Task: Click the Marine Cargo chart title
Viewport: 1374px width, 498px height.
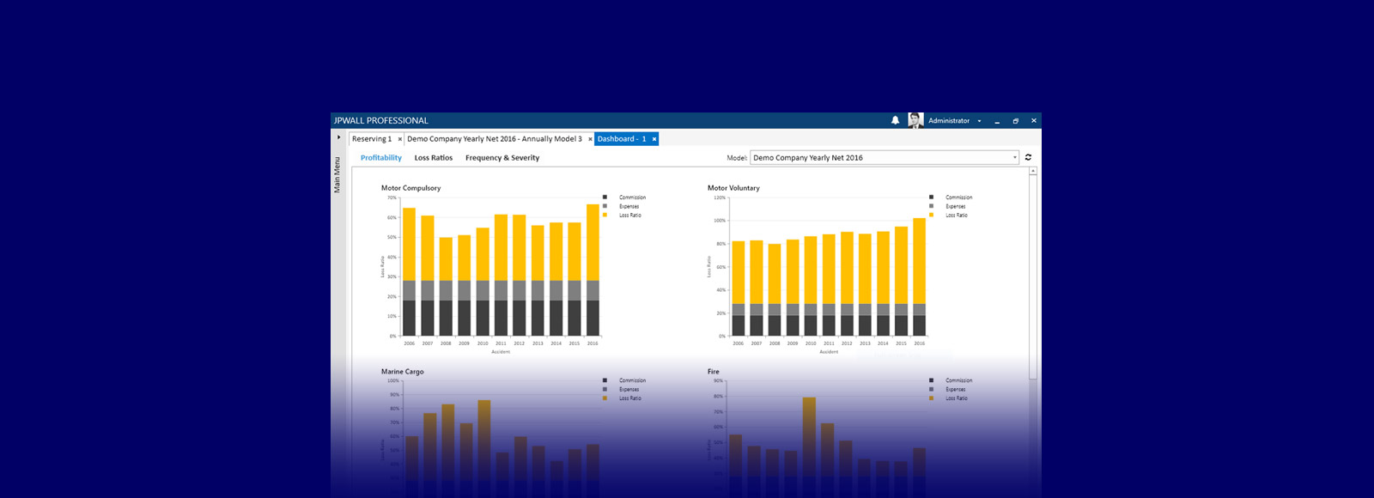Action: coord(403,372)
